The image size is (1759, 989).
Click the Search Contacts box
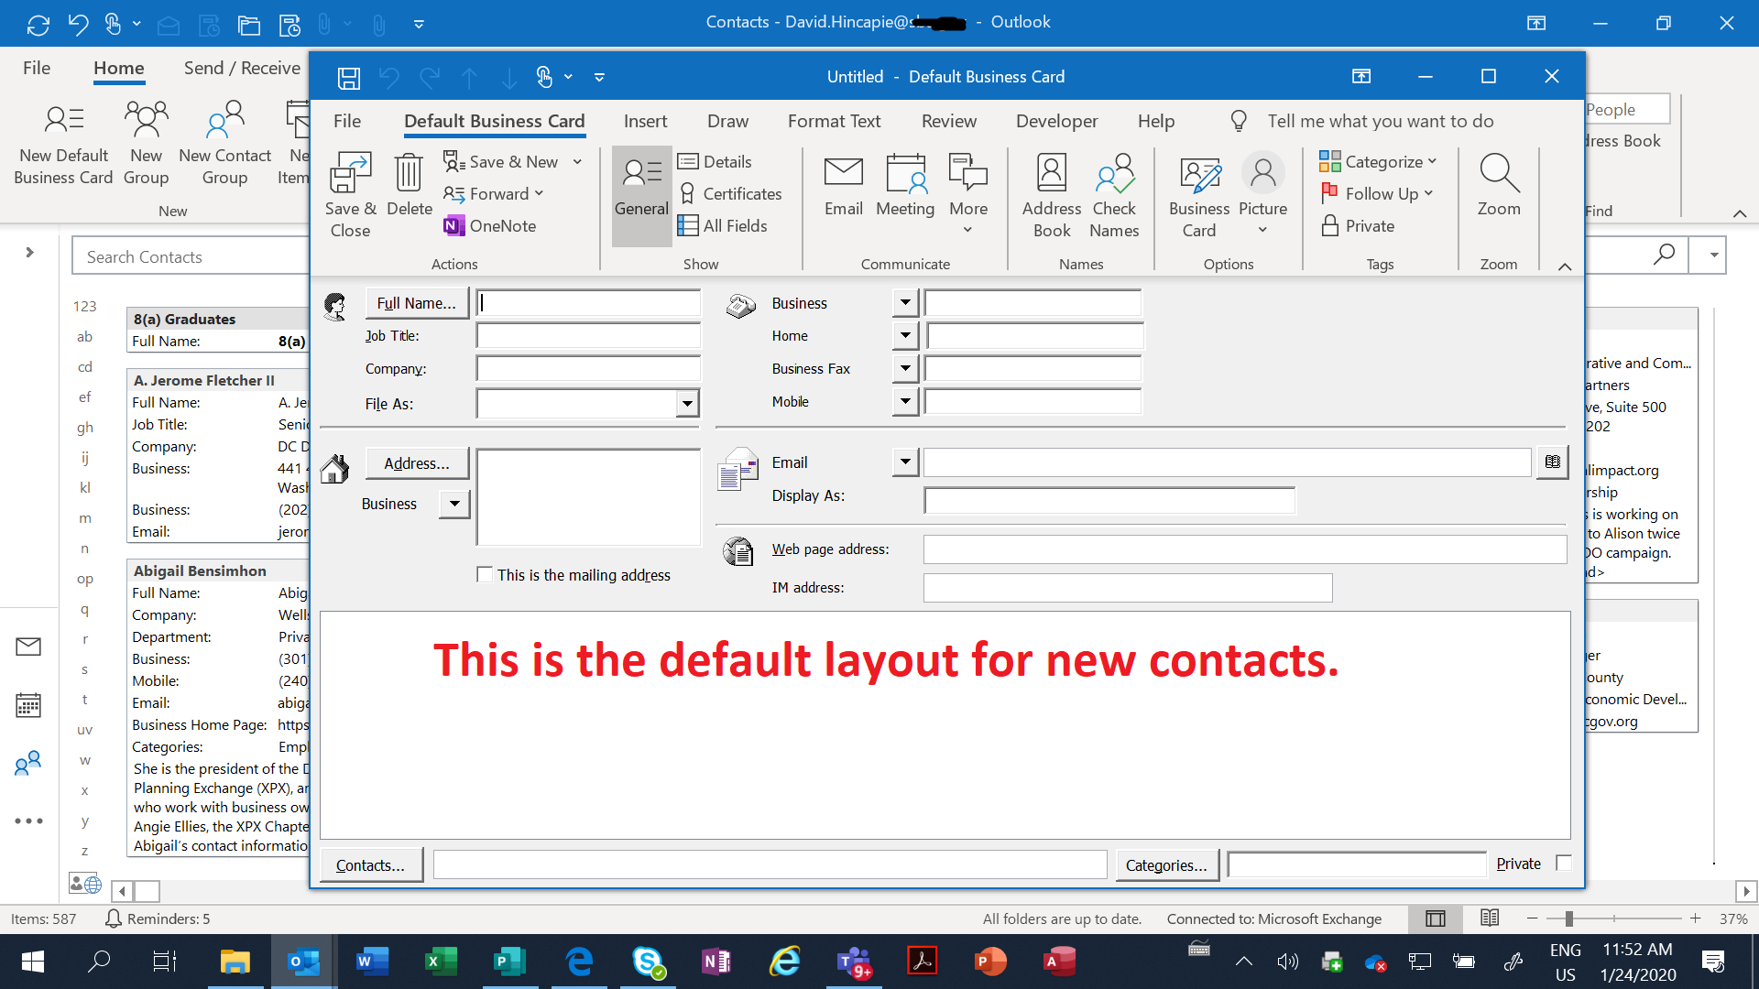[191, 256]
